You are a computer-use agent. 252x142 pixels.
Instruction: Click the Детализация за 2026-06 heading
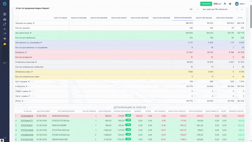pyautogui.click(x=130, y=107)
